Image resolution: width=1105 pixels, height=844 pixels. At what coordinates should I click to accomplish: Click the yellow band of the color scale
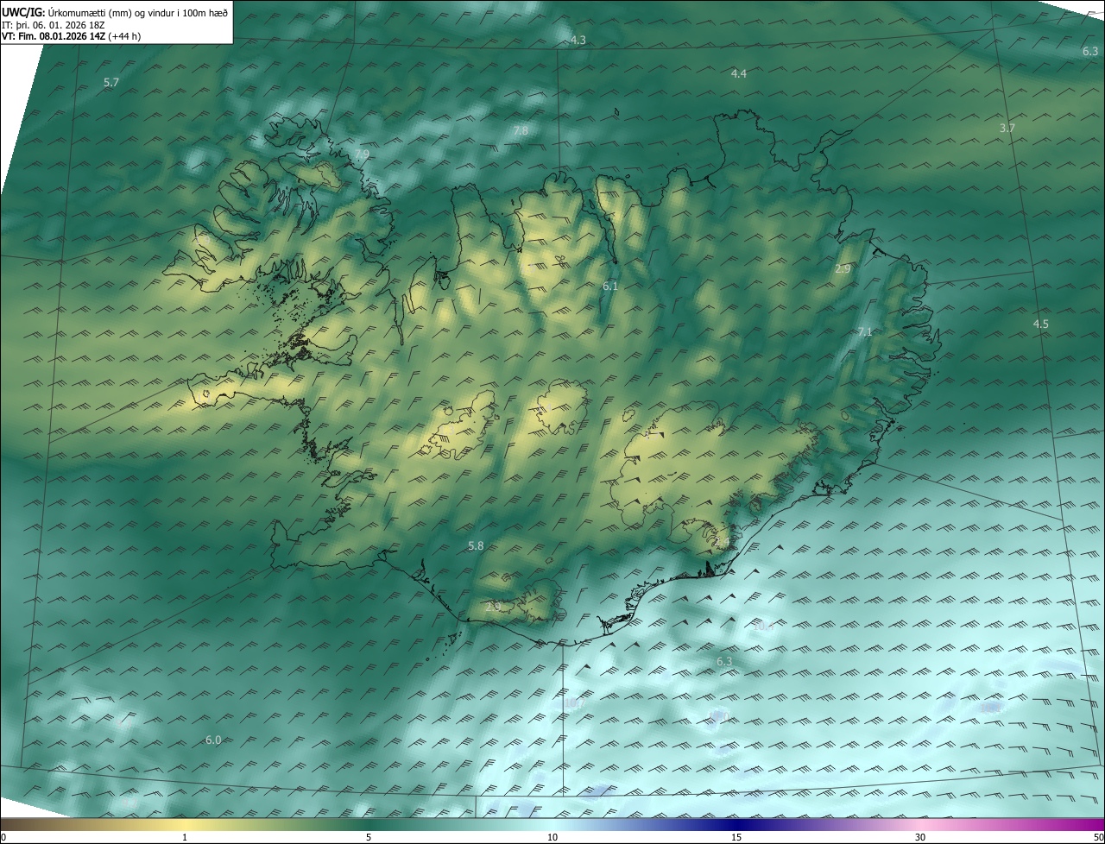click(186, 825)
